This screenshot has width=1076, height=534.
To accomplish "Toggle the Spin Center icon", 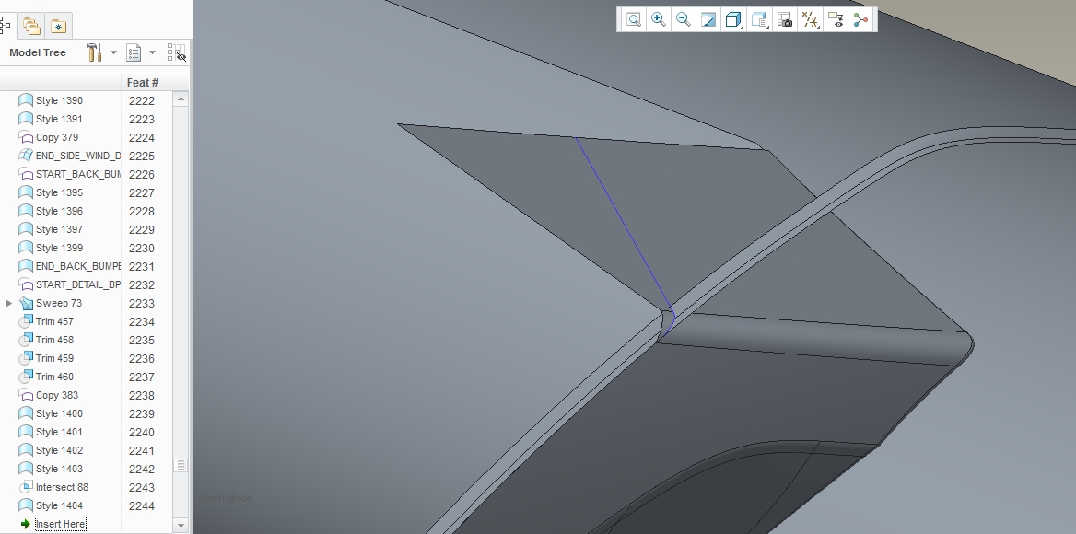I will pos(860,20).
